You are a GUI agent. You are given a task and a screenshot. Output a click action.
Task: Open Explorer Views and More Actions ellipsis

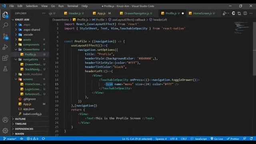44,13
